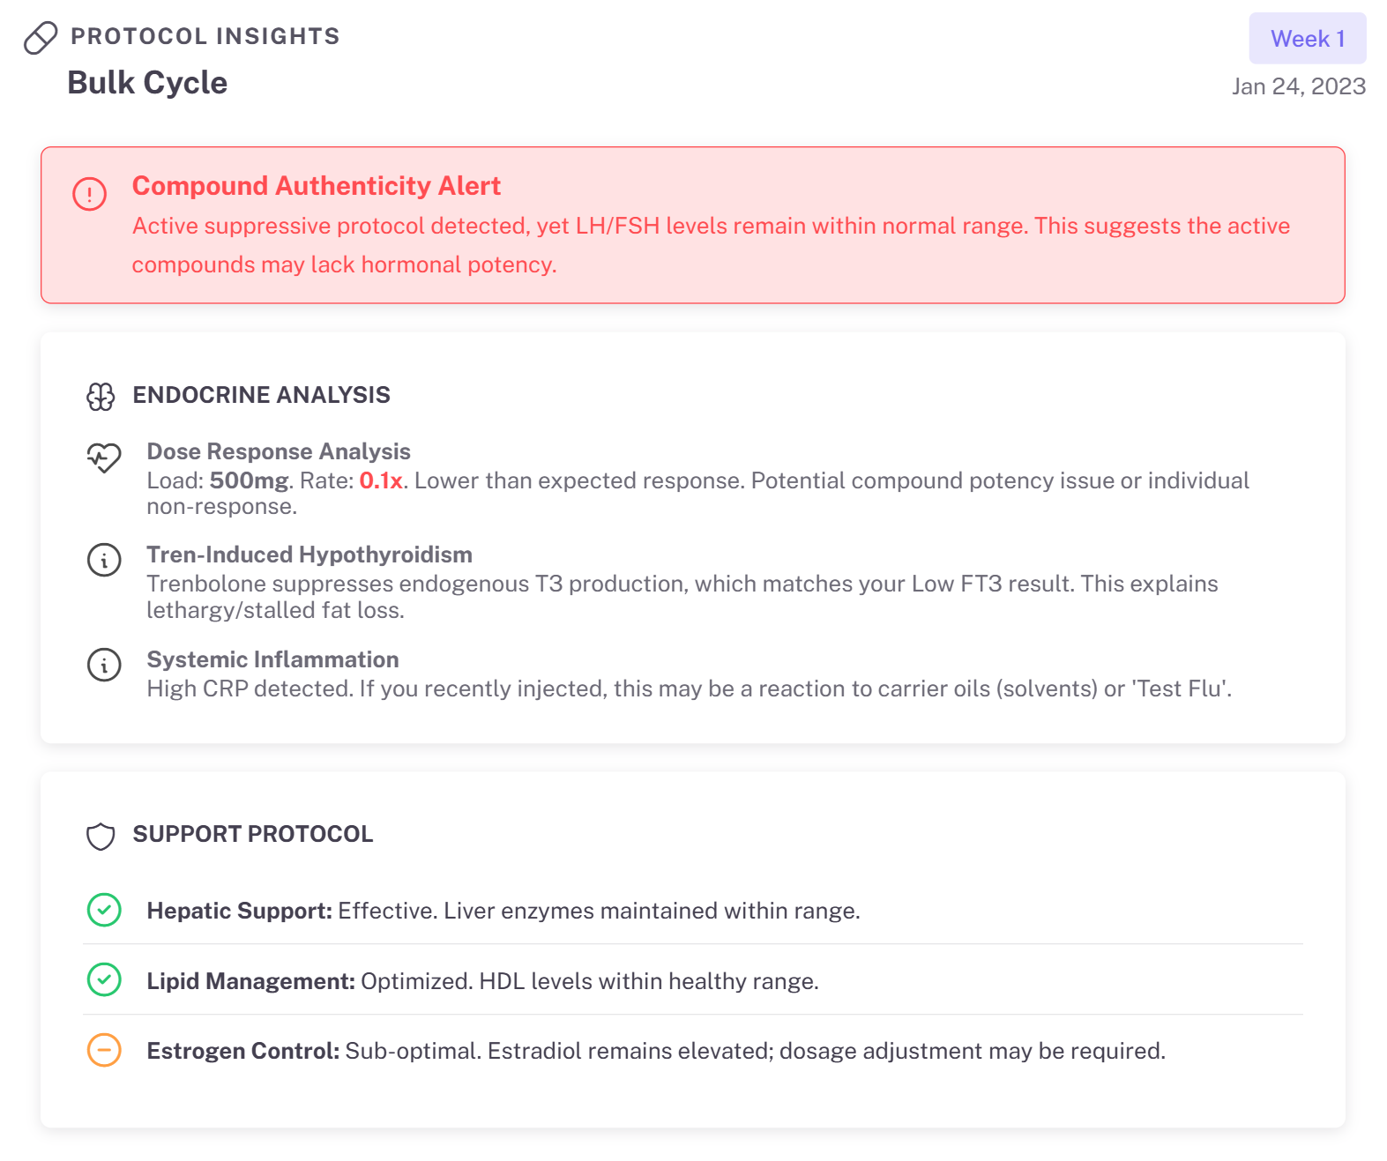Click the Endocrine Analysis section header
The height and width of the screenshot is (1161, 1387).
(261, 395)
